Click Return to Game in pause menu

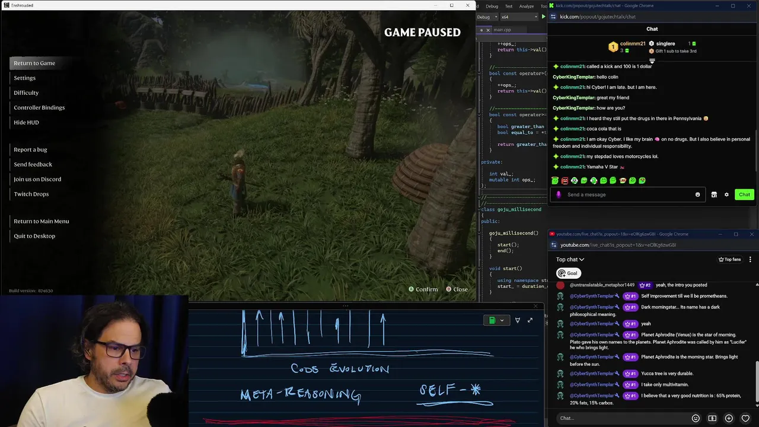(x=34, y=63)
